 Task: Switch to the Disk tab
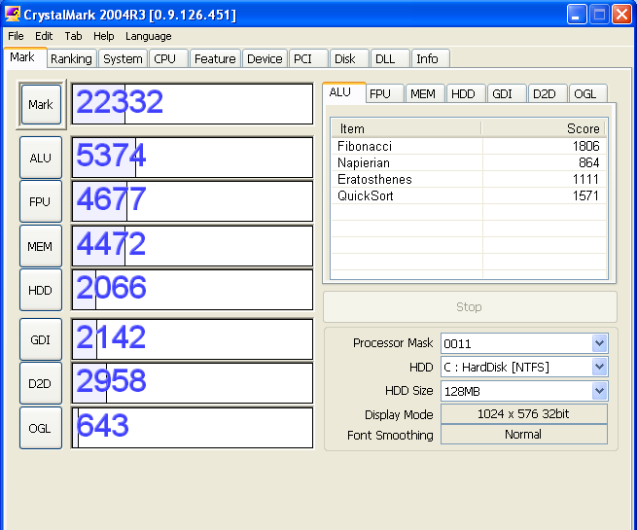349,59
